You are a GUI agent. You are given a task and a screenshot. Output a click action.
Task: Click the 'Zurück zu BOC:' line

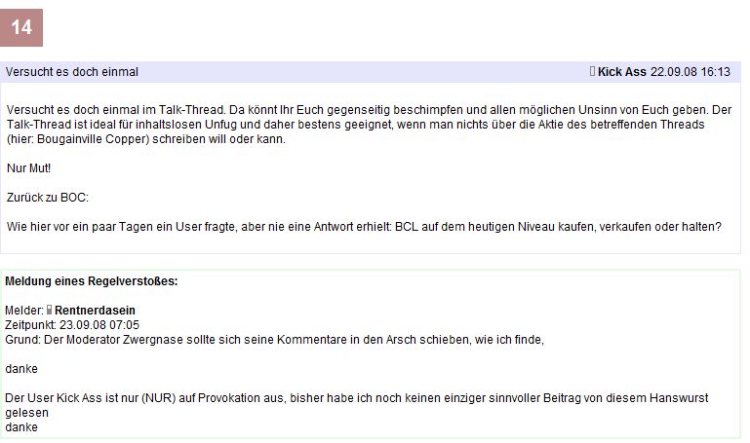(48, 198)
